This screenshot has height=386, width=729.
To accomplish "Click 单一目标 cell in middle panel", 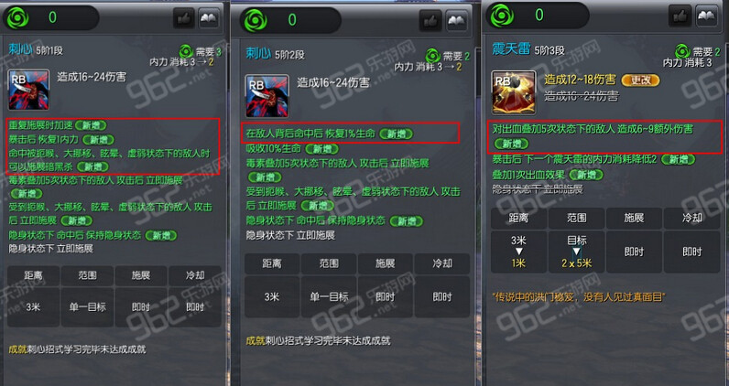I will tap(329, 296).
